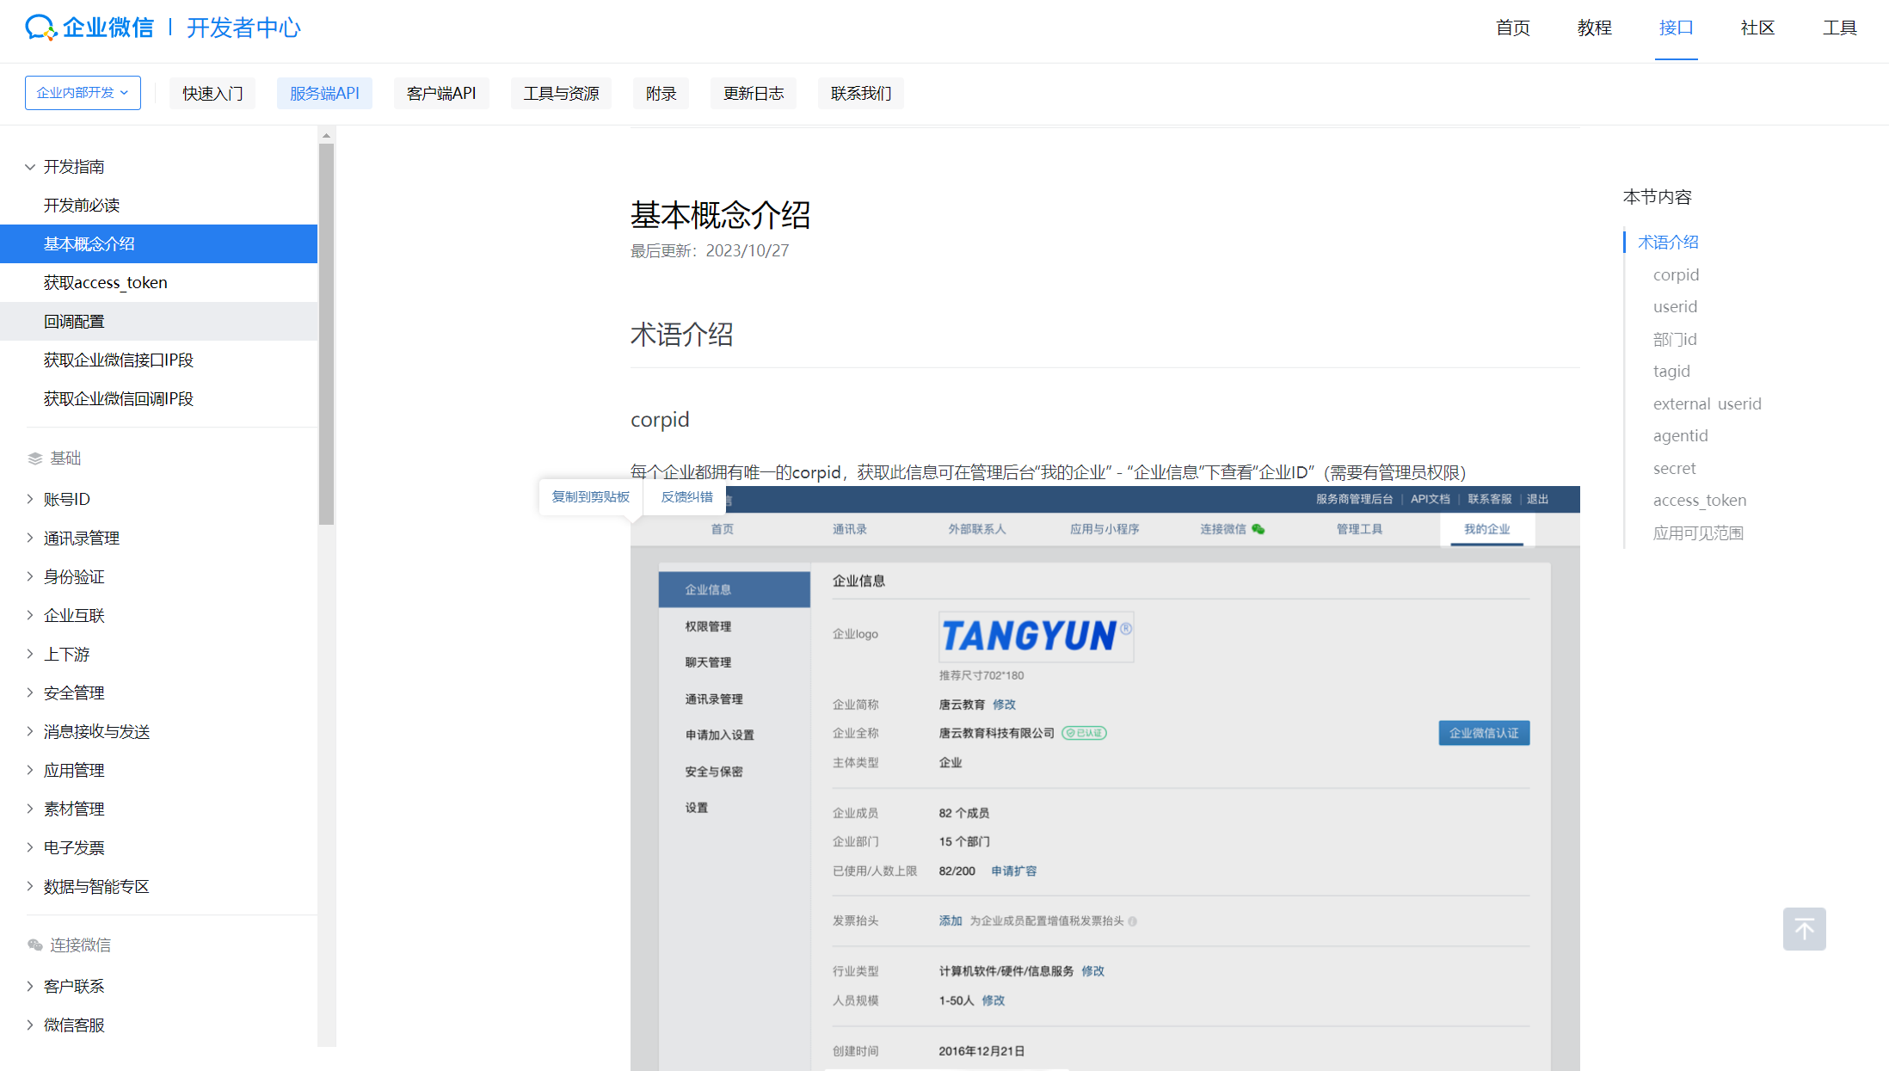
Task: Click 复制到剪贴板 button
Action: pos(590,497)
